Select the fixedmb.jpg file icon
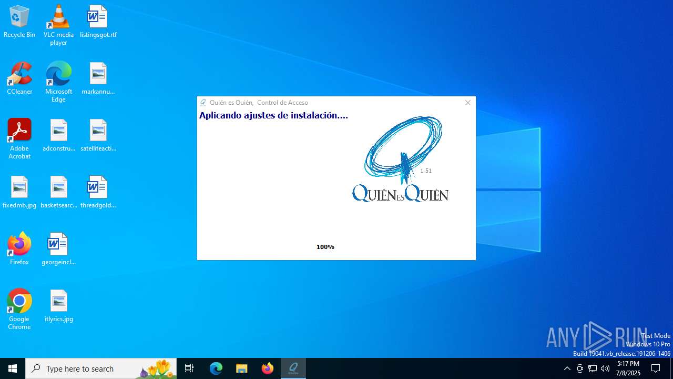Image resolution: width=673 pixels, height=379 pixels. (19, 193)
